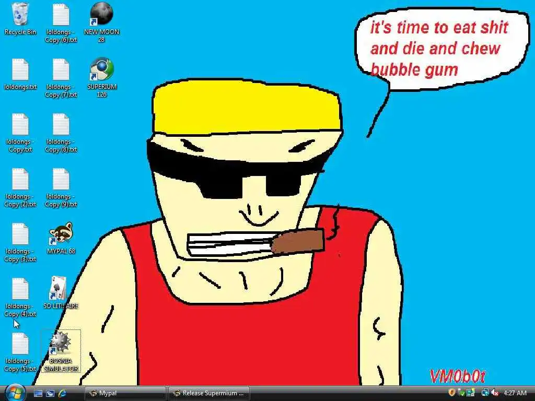Click the tray icon after the green checkmark
Screen dimensions: 535x401
(470, 393)
